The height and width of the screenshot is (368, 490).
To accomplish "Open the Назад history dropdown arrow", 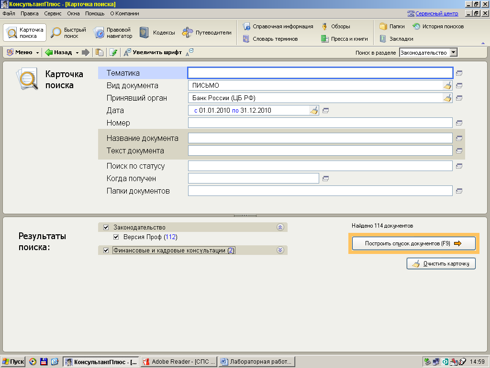I will point(77,53).
